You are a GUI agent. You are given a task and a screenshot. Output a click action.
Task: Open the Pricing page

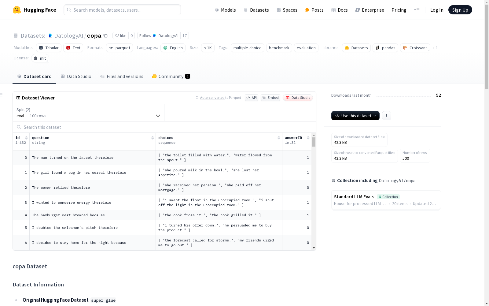click(x=399, y=10)
